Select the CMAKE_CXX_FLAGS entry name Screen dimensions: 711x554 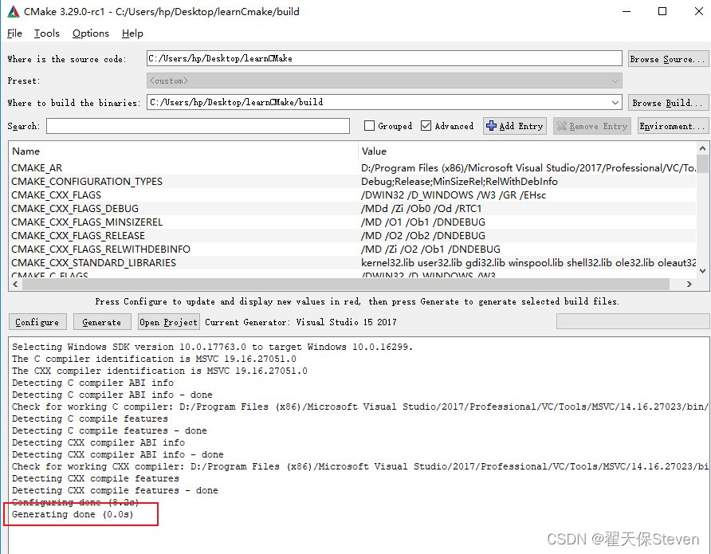coord(57,195)
